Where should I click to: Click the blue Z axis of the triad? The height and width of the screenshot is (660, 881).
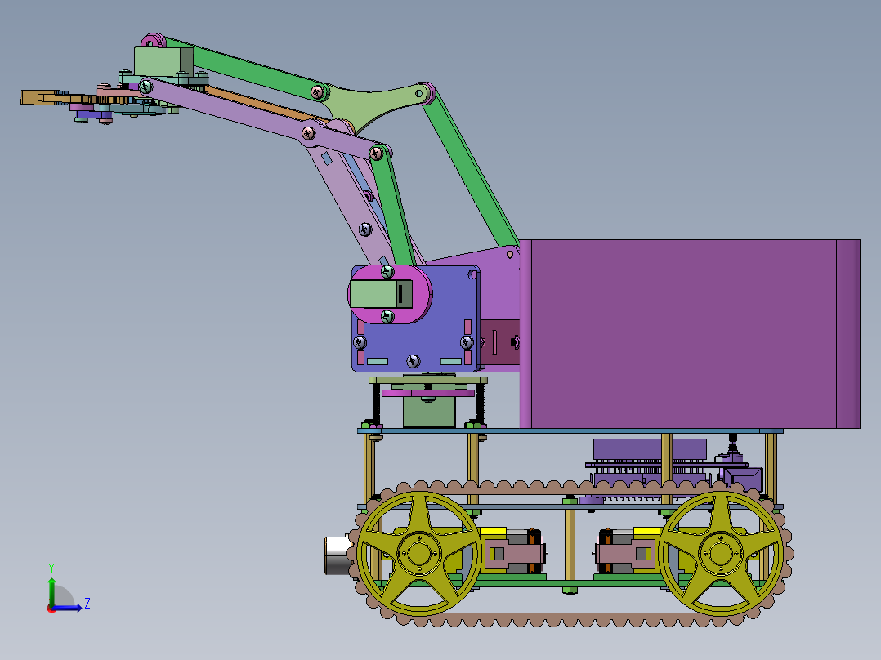(x=69, y=607)
